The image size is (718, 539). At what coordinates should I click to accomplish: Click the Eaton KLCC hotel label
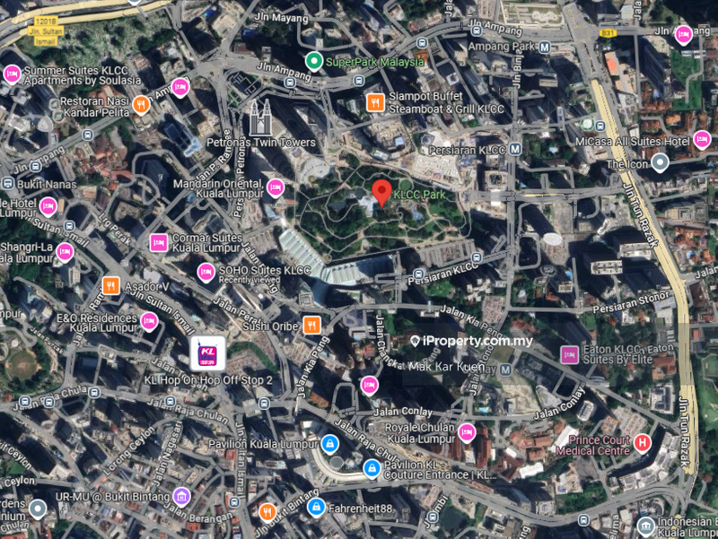coord(627,354)
